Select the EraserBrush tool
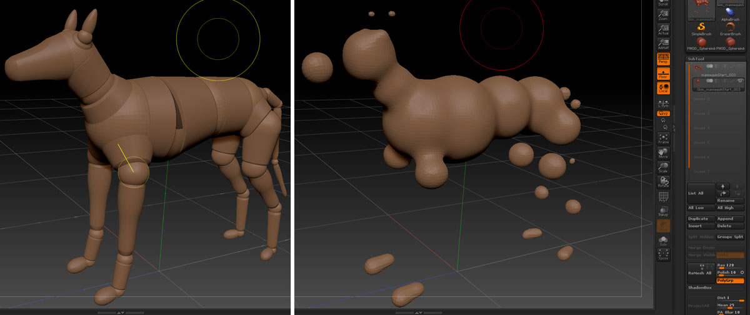Image resolution: width=750 pixels, height=315 pixels. (x=730, y=29)
